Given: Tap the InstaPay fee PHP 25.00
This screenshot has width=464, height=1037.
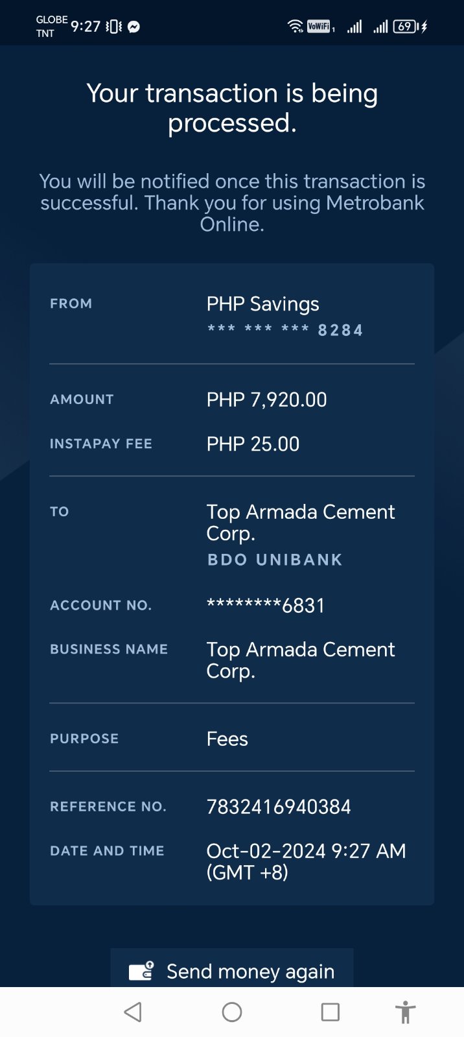Looking at the screenshot, I should 253,444.
